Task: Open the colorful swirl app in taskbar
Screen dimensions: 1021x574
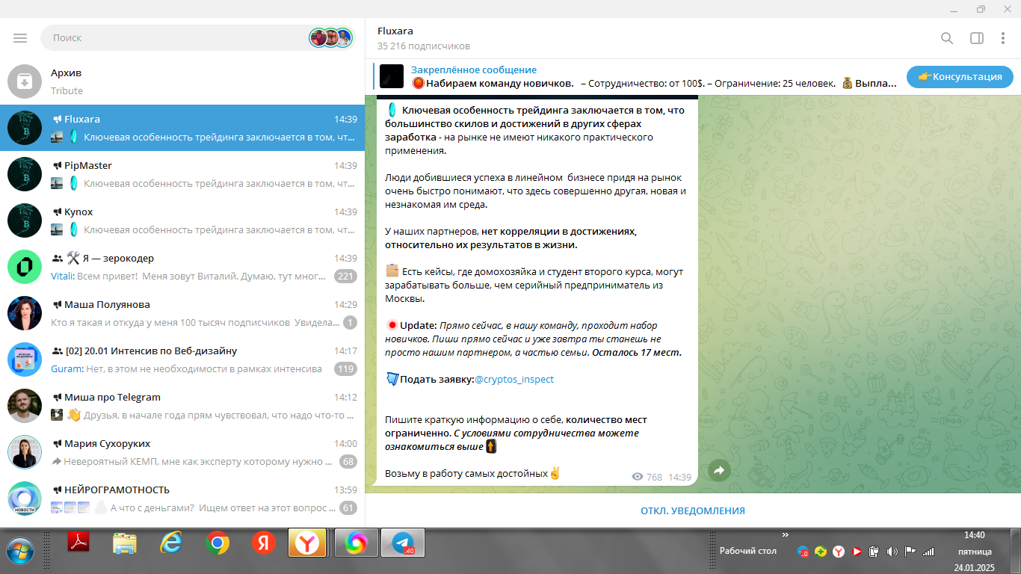Action: 356,543
